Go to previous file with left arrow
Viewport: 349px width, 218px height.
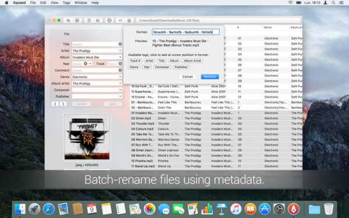click(55, 104)
